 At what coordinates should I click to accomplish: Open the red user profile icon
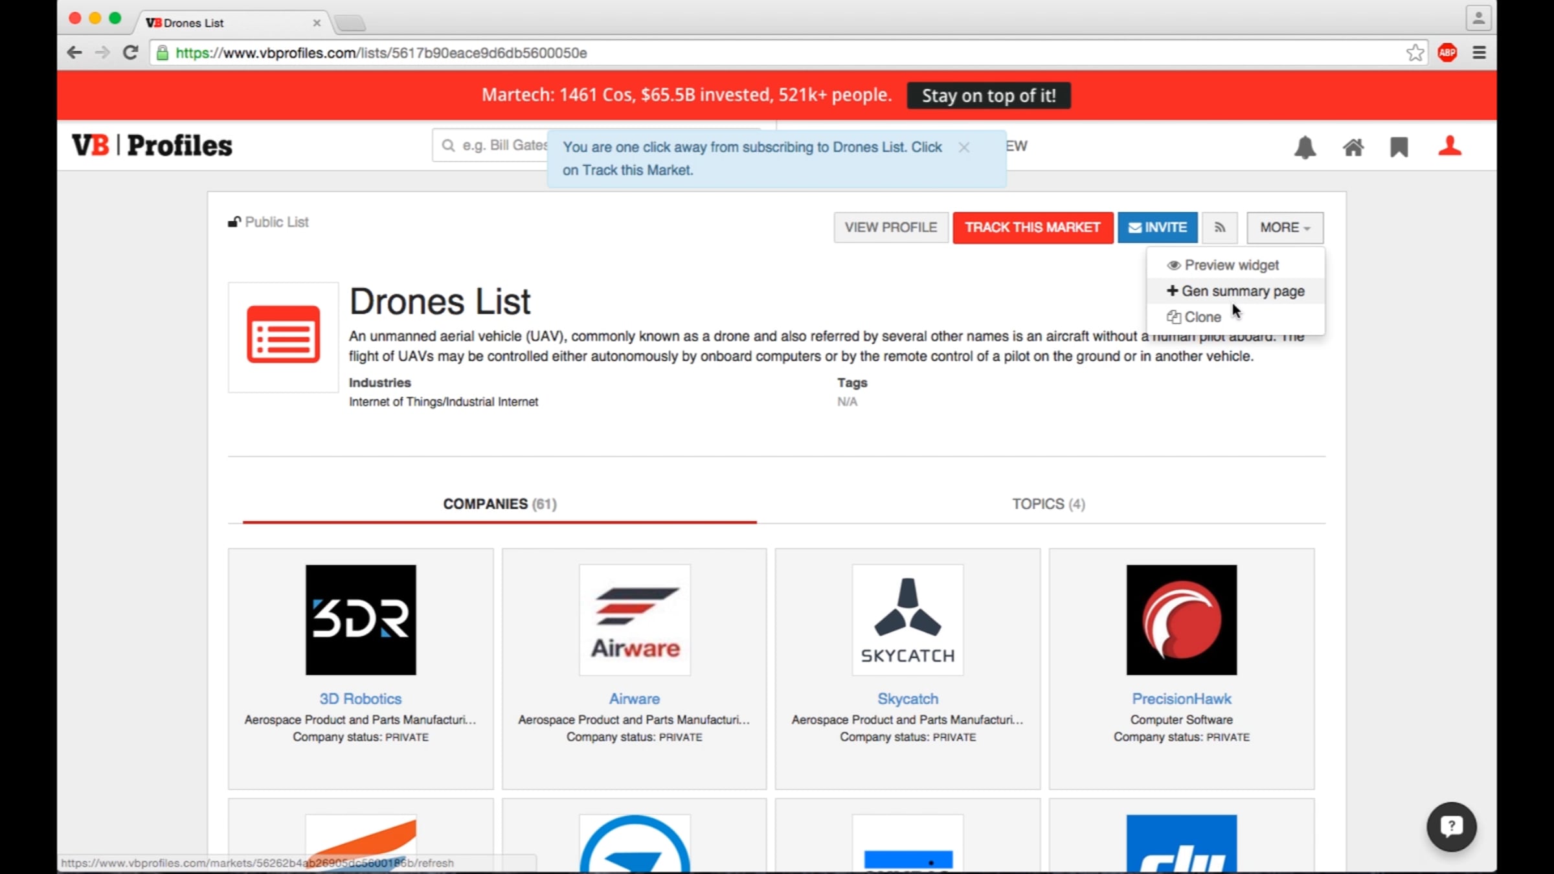1450,146
